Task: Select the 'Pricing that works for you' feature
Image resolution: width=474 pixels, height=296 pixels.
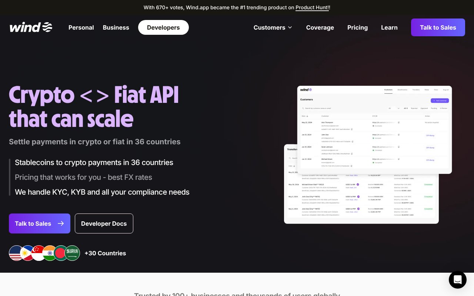Action: pyautogui.click(x=83, y=177)
